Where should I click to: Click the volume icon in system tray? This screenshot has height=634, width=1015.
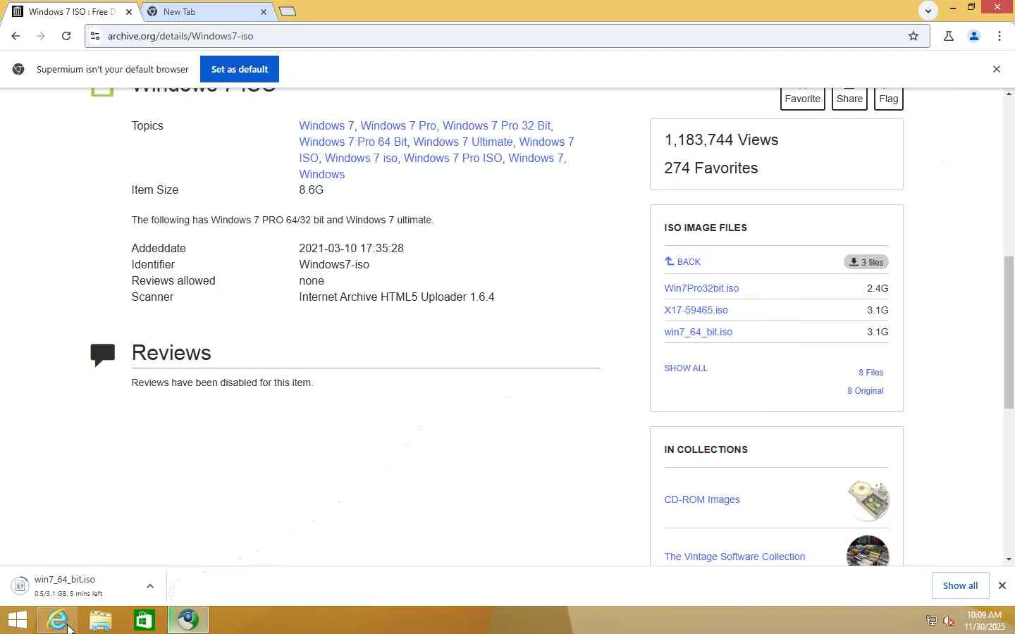click(949, 621)
